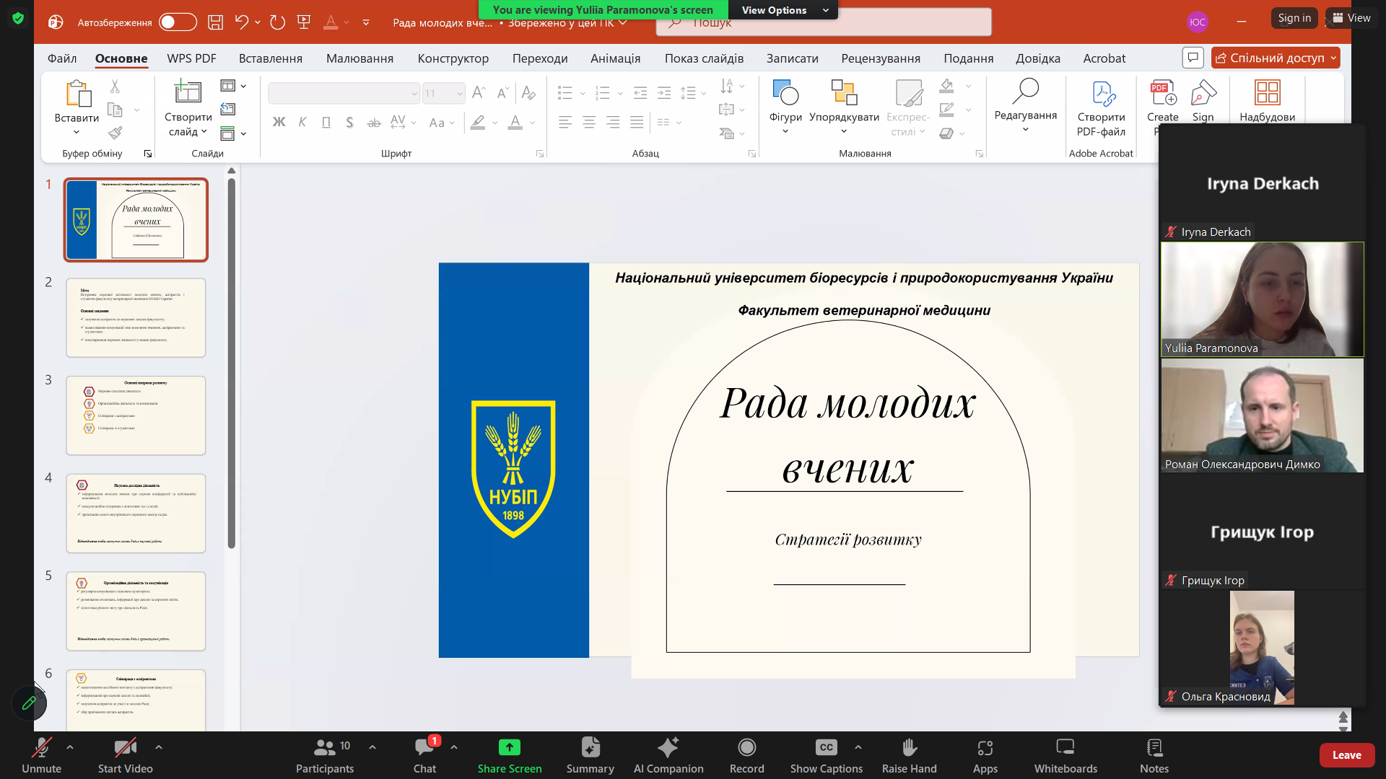Open audio options arrow beside Unmute
The height and width of the screenshot is (779, 1386).
[x=70, y=747]
